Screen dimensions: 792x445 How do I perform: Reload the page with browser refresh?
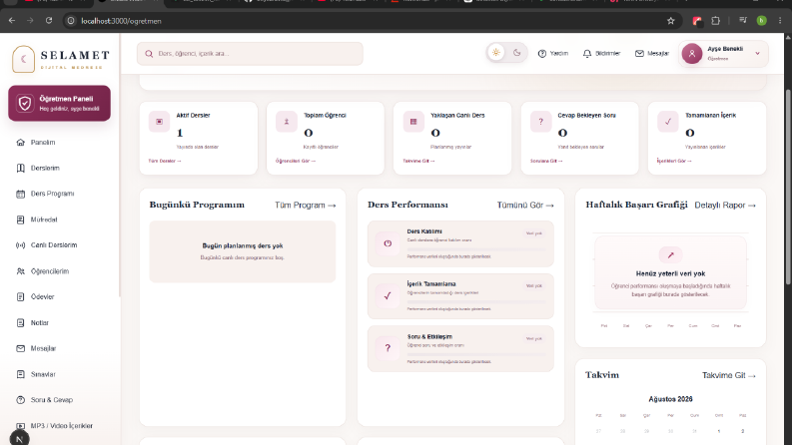pyautogui.click(x=49, y=21)
